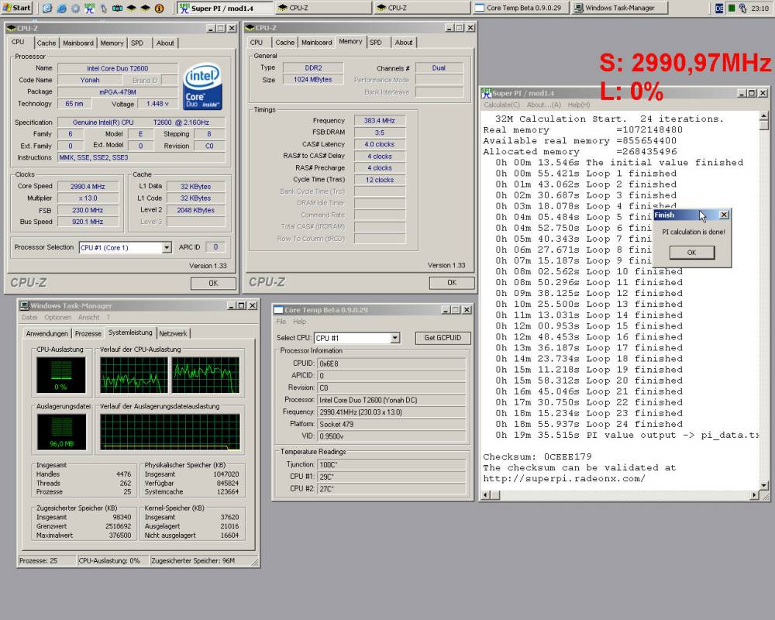Click Super PI vertical scrollbar down arrow
775x620 pixels.
(763, 485)
